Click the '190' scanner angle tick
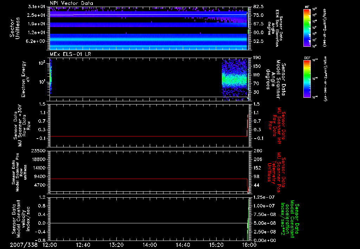 [x=257, y=58]
